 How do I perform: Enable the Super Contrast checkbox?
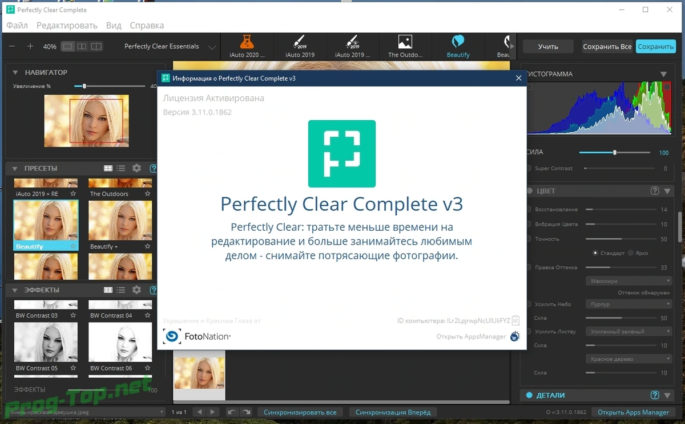point(529,169)
